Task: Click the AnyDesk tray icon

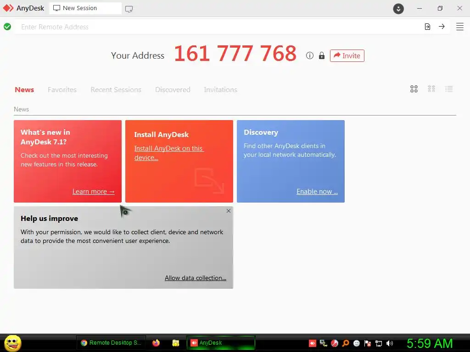Action: point(312,343)
